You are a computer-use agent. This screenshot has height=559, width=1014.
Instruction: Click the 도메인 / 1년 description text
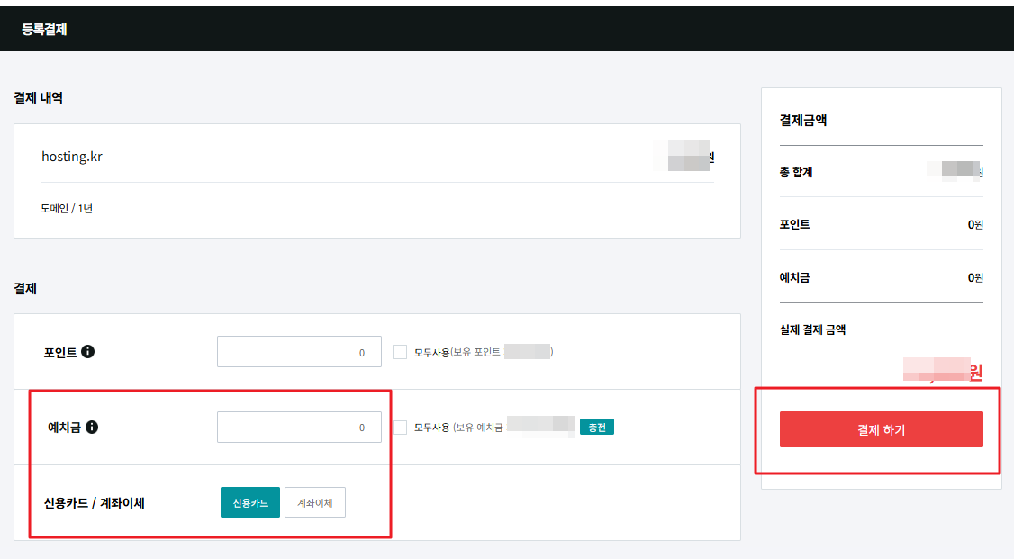[x=67, y=209]
